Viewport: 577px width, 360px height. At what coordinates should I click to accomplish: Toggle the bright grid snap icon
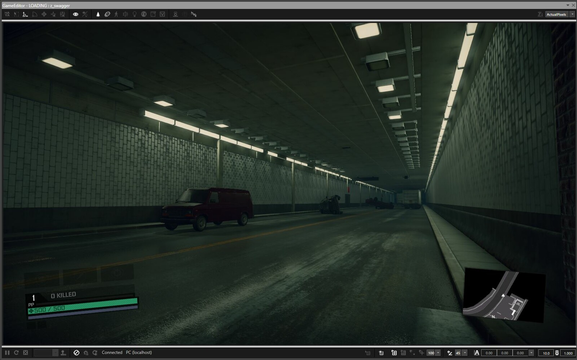[394, 353]
